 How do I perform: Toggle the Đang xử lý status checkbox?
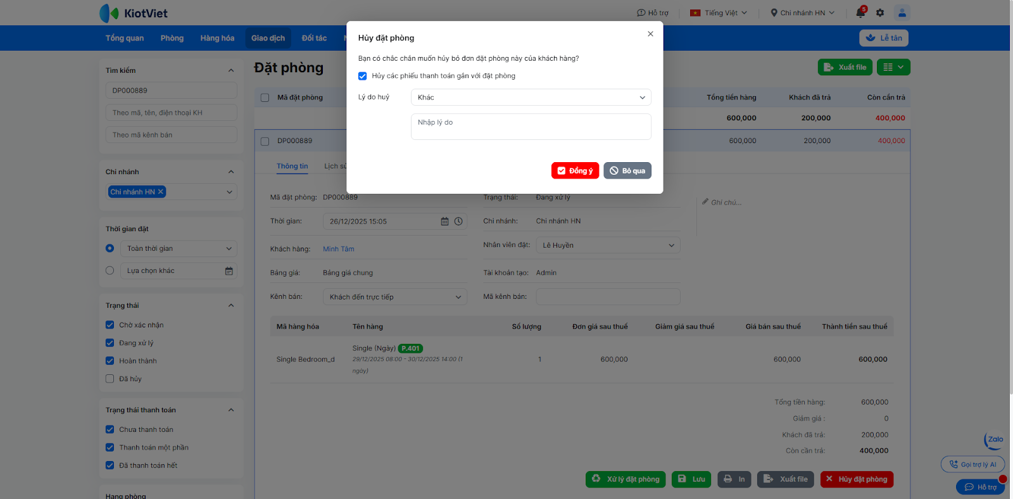(110, 343)
